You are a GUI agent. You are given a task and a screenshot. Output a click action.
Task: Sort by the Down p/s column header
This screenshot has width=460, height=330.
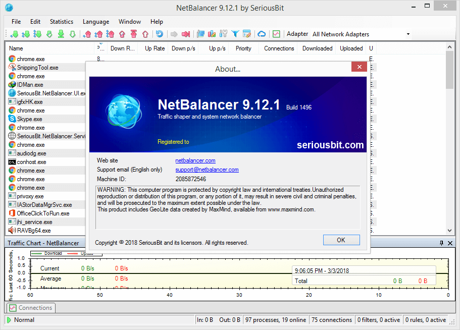pyautogui.click(x=183, y=48)
